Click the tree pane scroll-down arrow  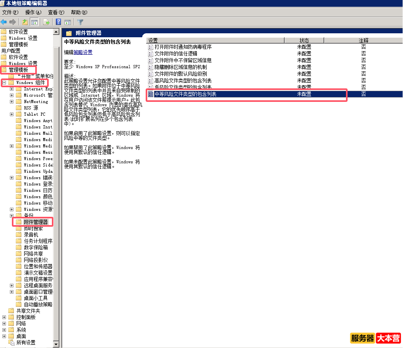[56, 344]
